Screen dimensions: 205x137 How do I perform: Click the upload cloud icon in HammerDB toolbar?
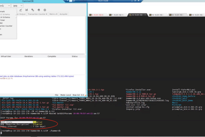click(39, 10)
